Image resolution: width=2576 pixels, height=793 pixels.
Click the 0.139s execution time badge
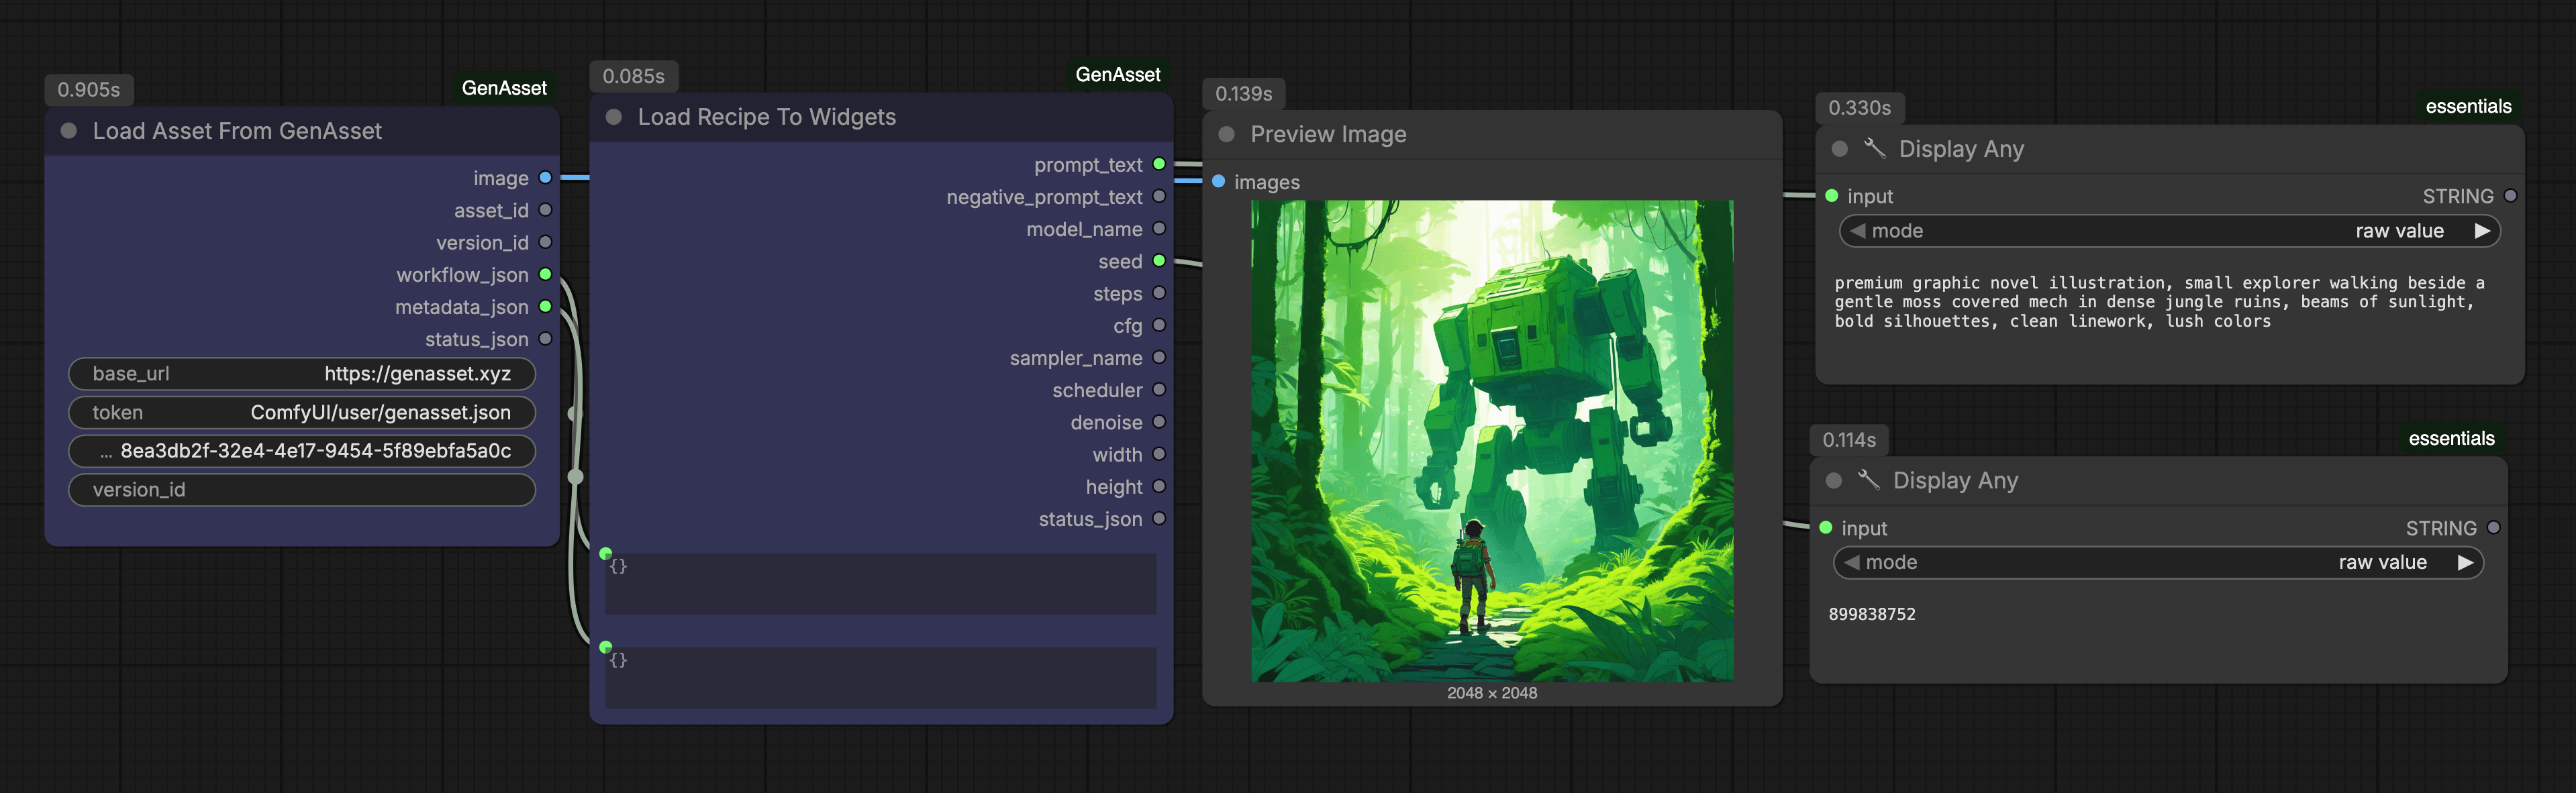(x=1244, y=94)
